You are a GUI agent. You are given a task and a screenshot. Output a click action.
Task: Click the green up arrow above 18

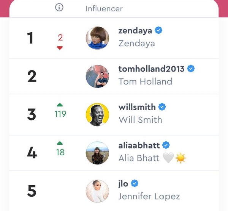[60, 143]
